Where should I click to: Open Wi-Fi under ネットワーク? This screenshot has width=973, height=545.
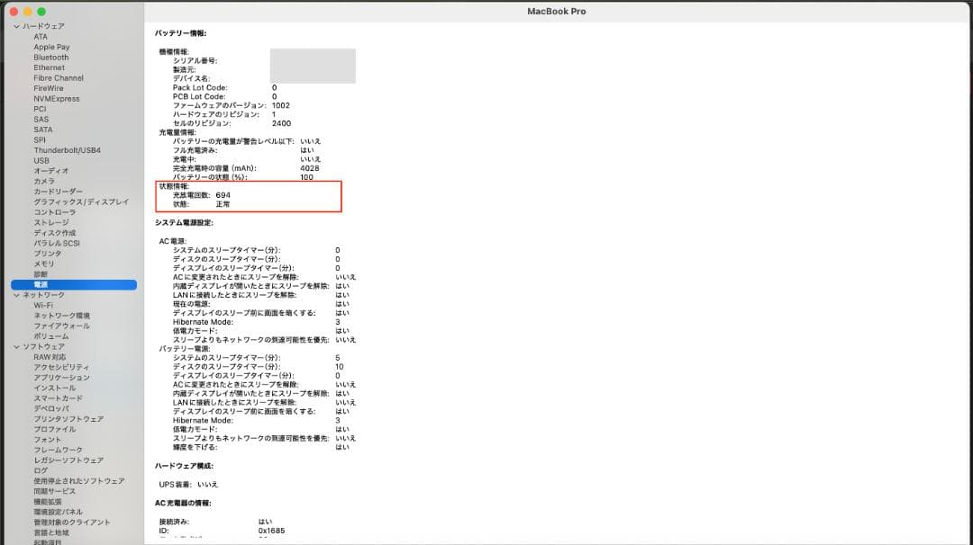tap(43, 305)
